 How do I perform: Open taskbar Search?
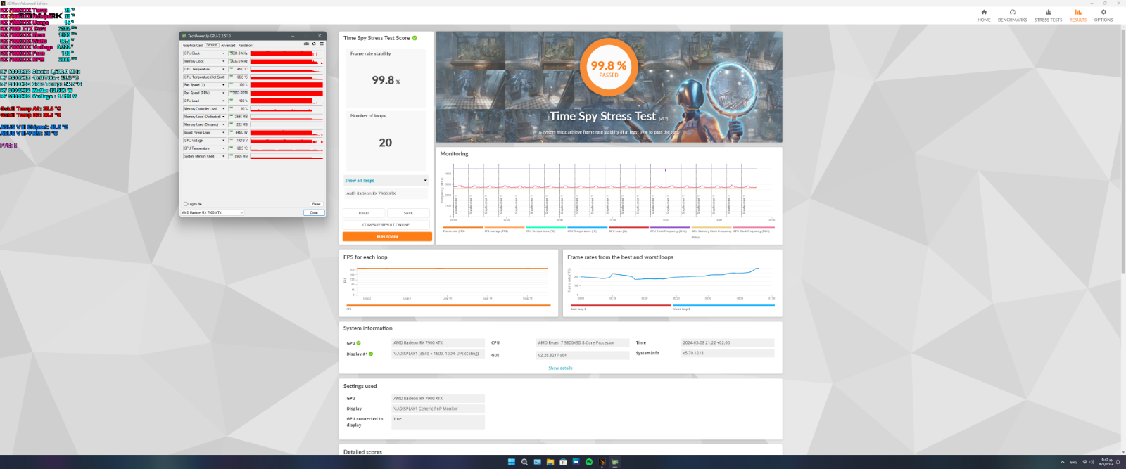coord(524,462)
